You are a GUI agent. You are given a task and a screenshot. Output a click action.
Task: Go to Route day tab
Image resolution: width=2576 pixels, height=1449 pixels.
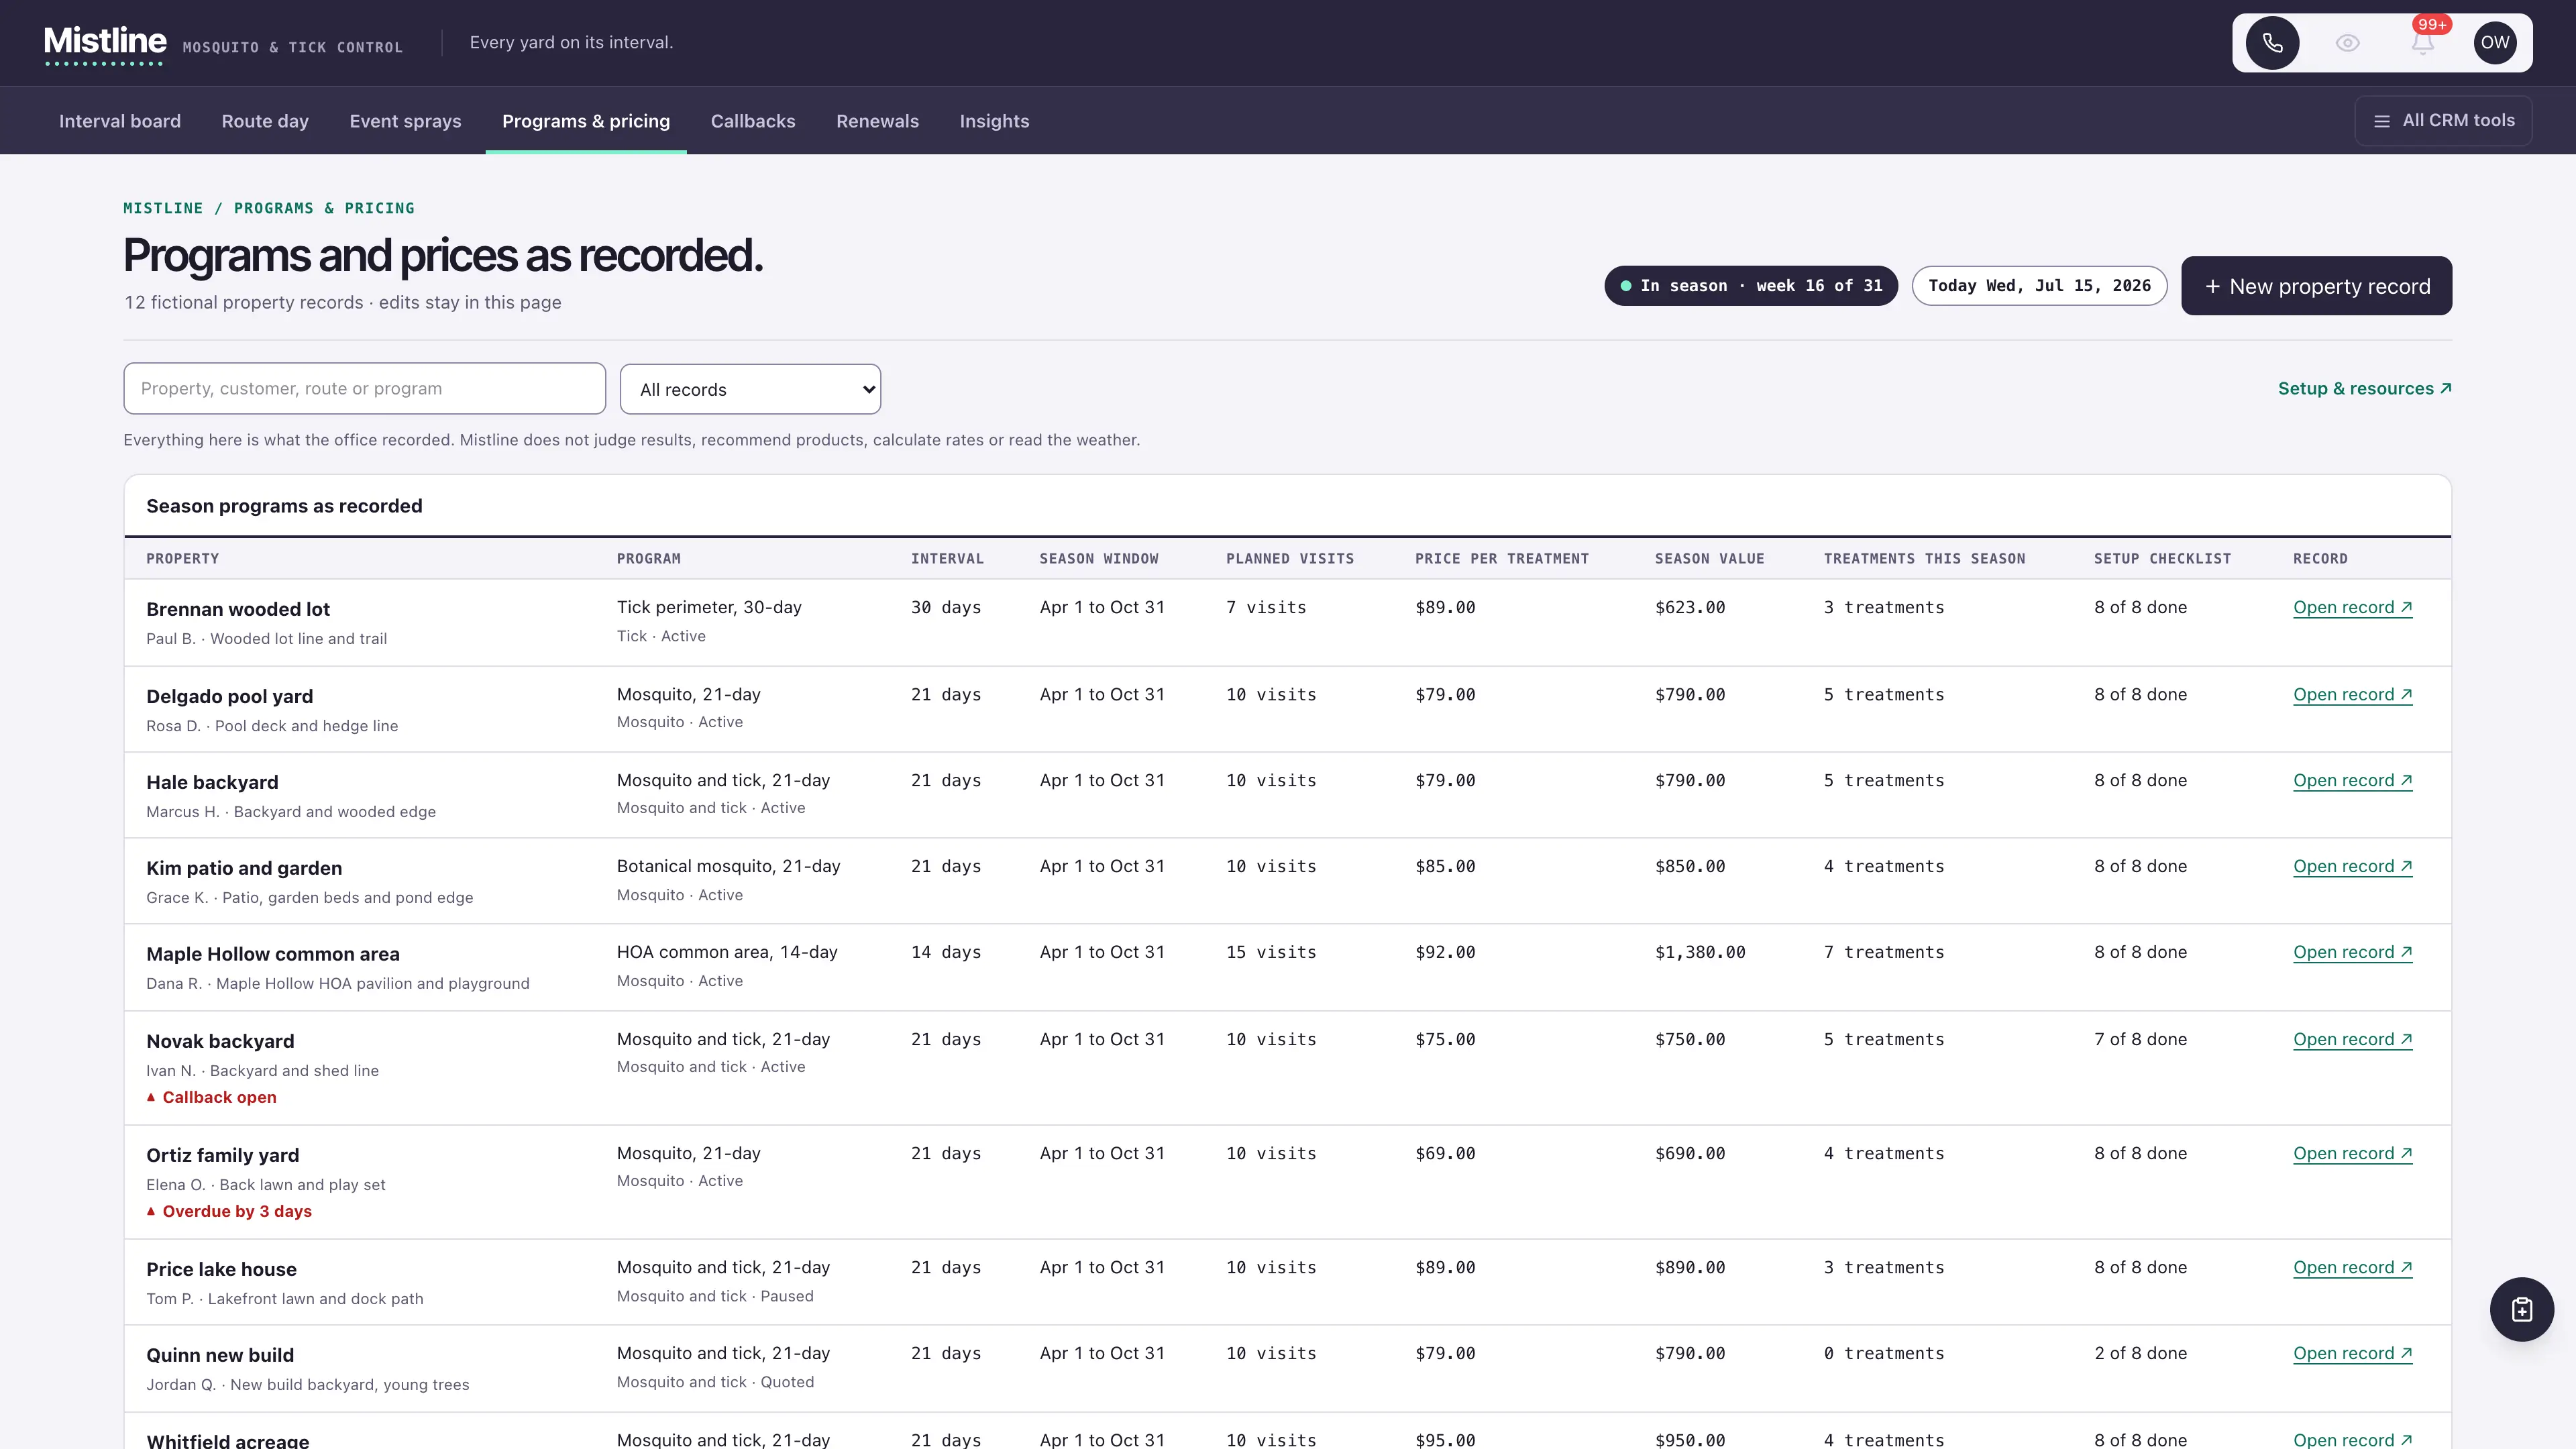coord(265,121)
